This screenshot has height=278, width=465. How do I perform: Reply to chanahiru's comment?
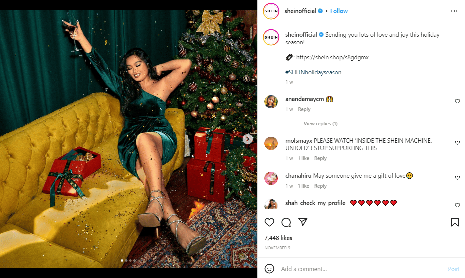320,186
